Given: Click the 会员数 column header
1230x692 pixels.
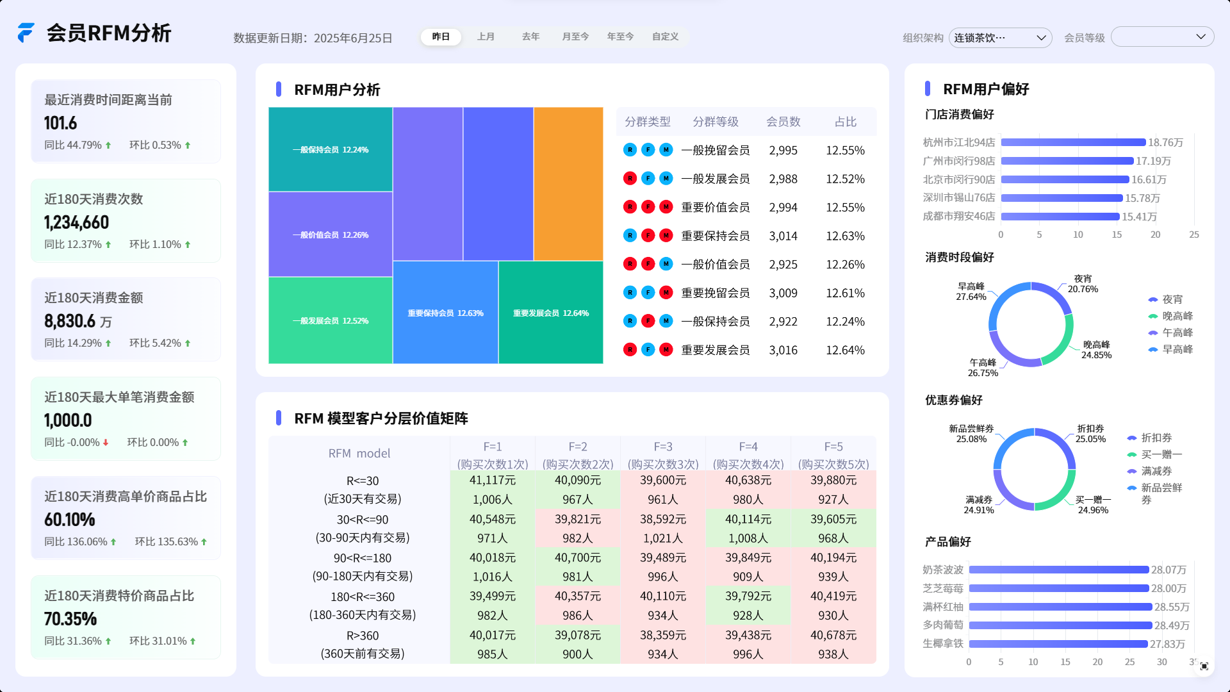Looking at the screenshot, I should (x=783, y=122).
